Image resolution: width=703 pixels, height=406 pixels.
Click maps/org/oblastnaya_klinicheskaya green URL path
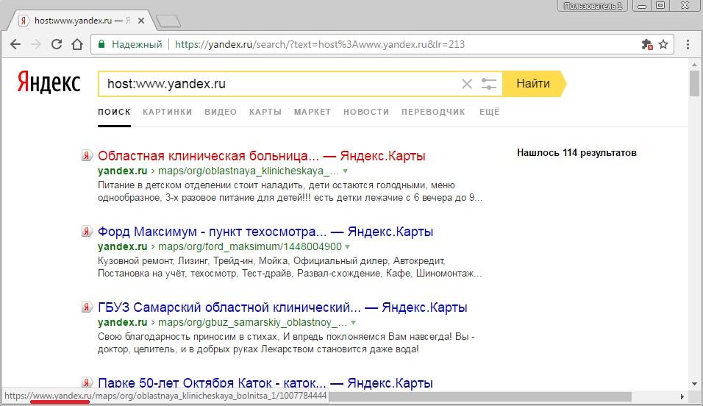click(249, 171)
